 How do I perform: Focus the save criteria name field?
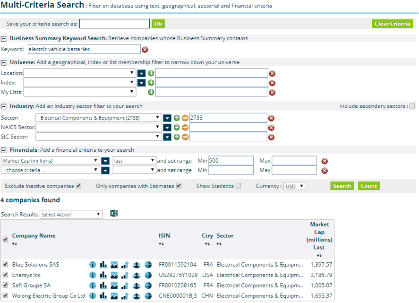point(114,24)
